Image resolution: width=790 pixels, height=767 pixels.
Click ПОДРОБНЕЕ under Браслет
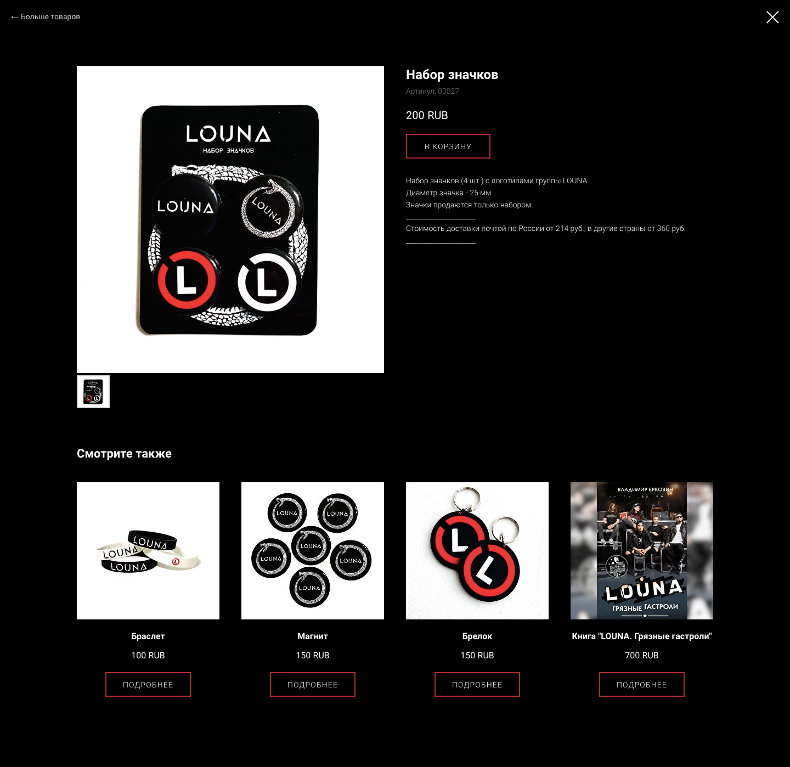coord(148,685)
